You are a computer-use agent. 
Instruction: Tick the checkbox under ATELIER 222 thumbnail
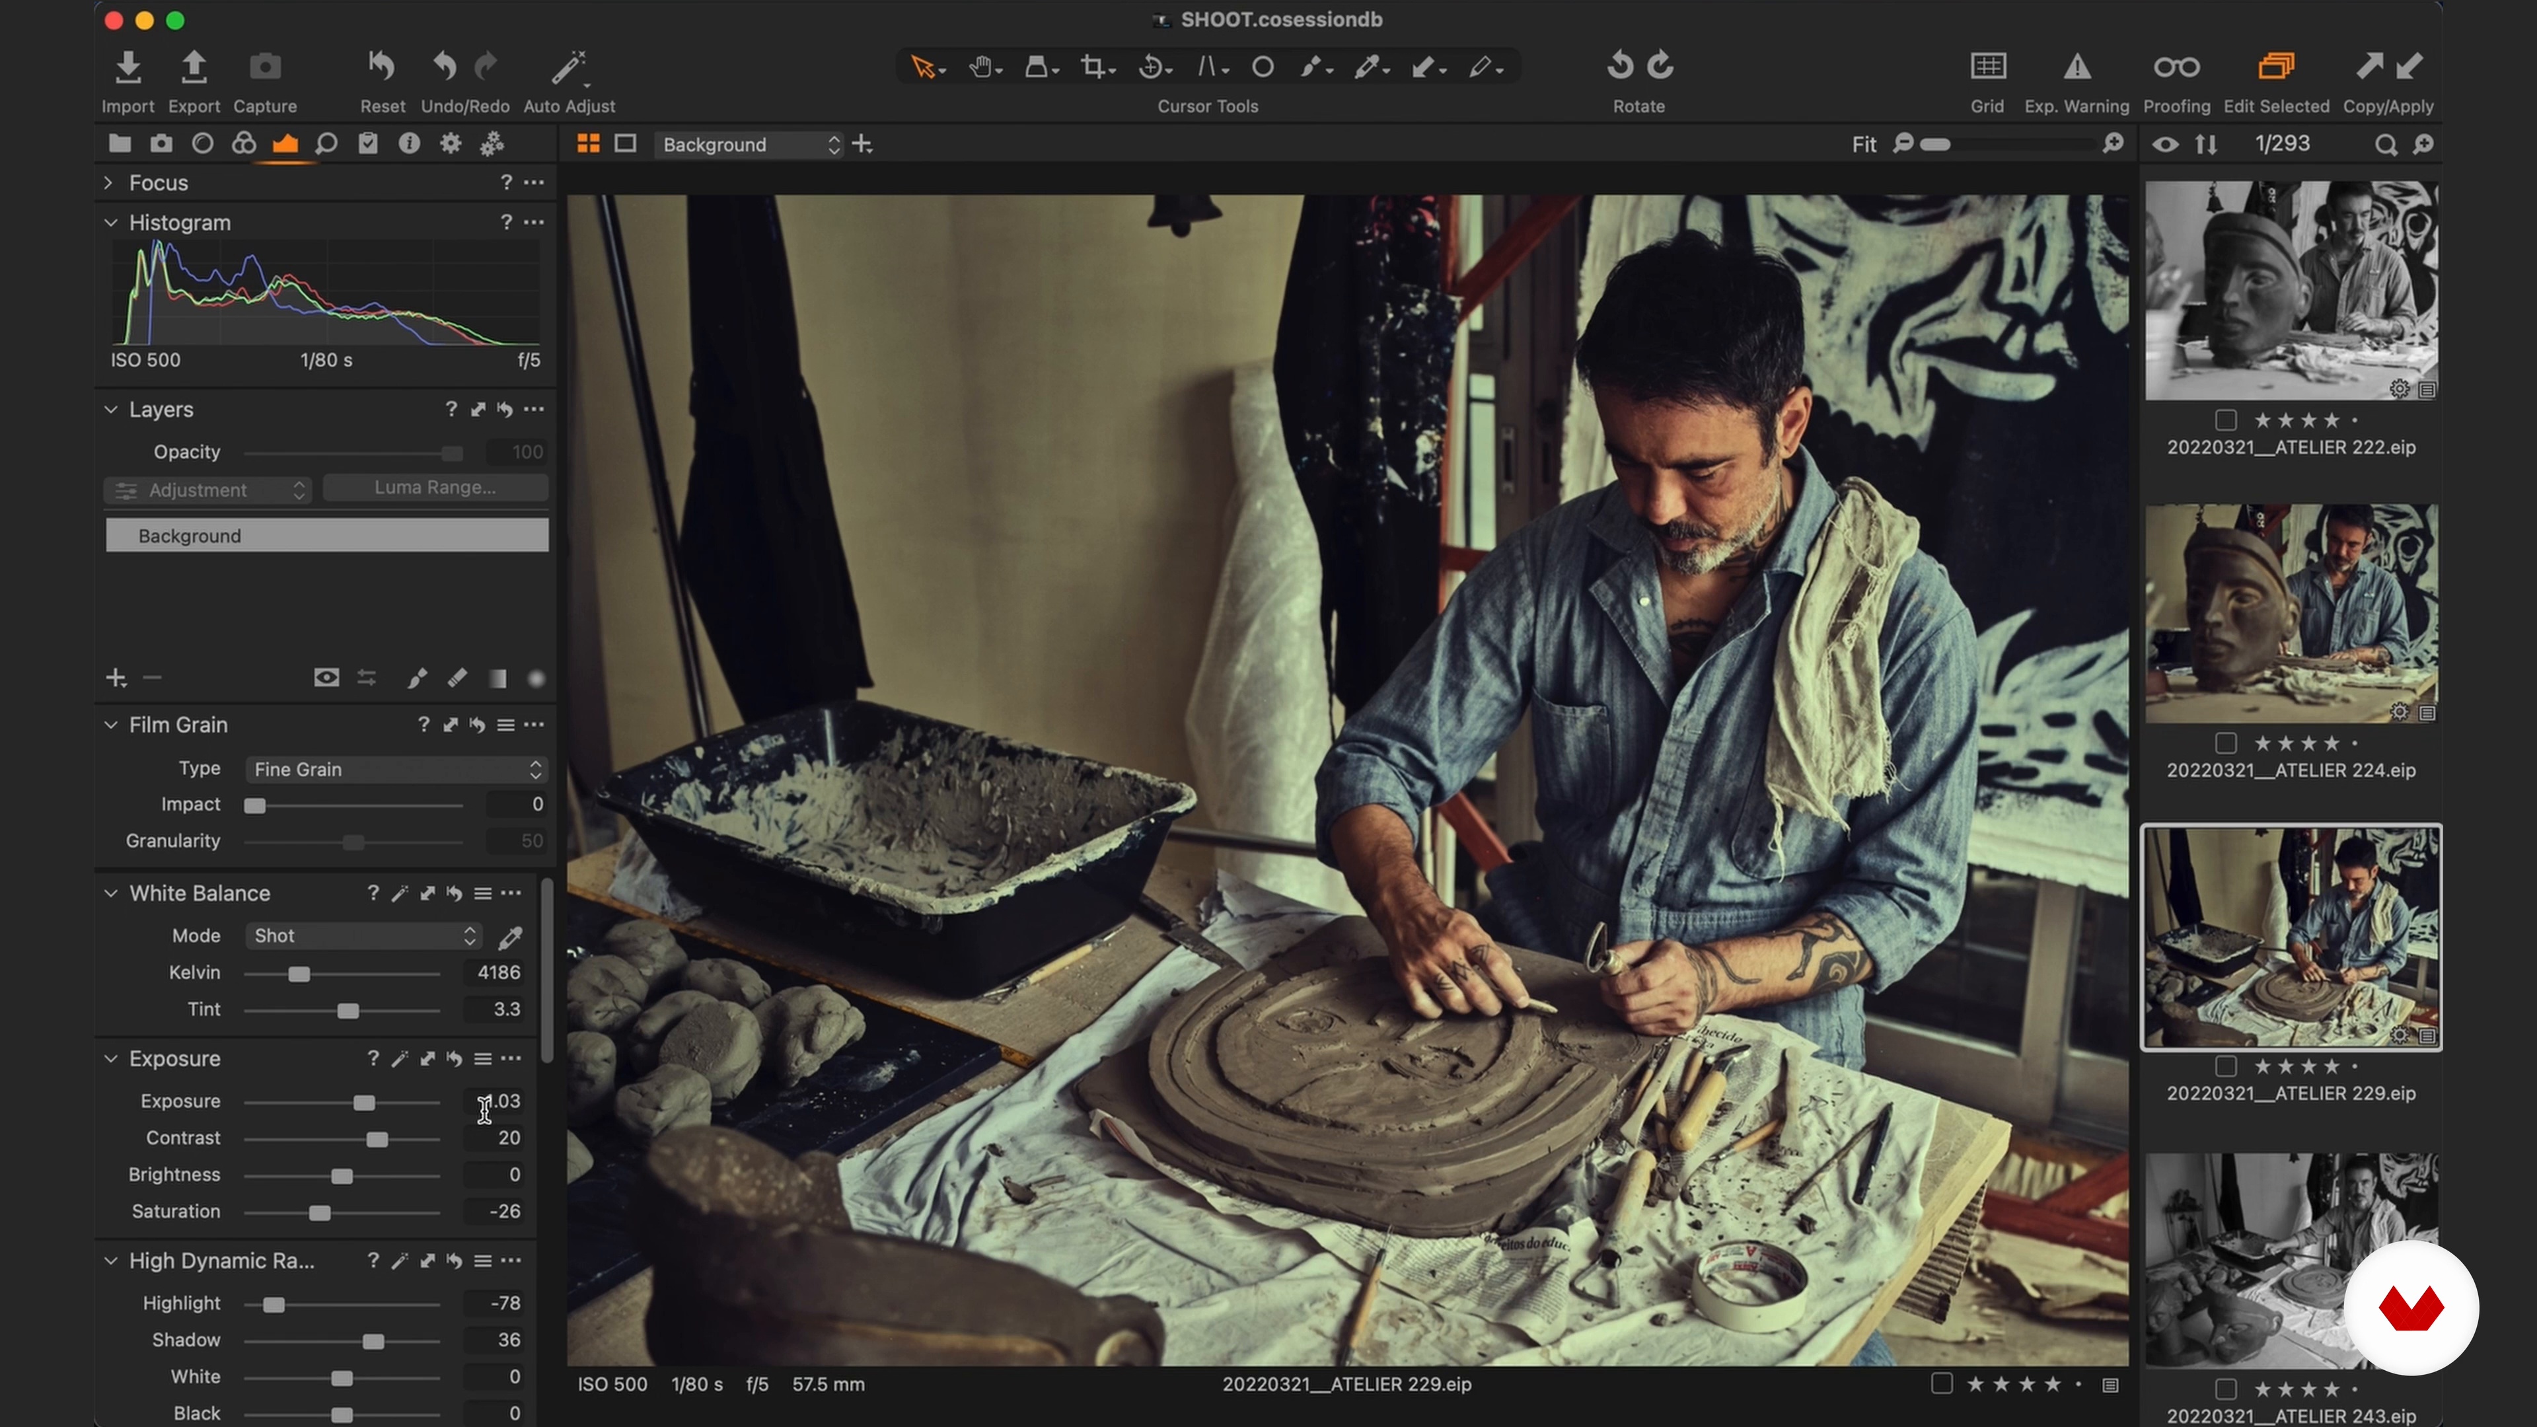[x=2226, y=421]
